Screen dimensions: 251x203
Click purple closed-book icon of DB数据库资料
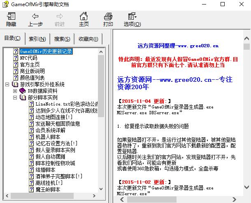pyautogui.click(x=23, y=91)
